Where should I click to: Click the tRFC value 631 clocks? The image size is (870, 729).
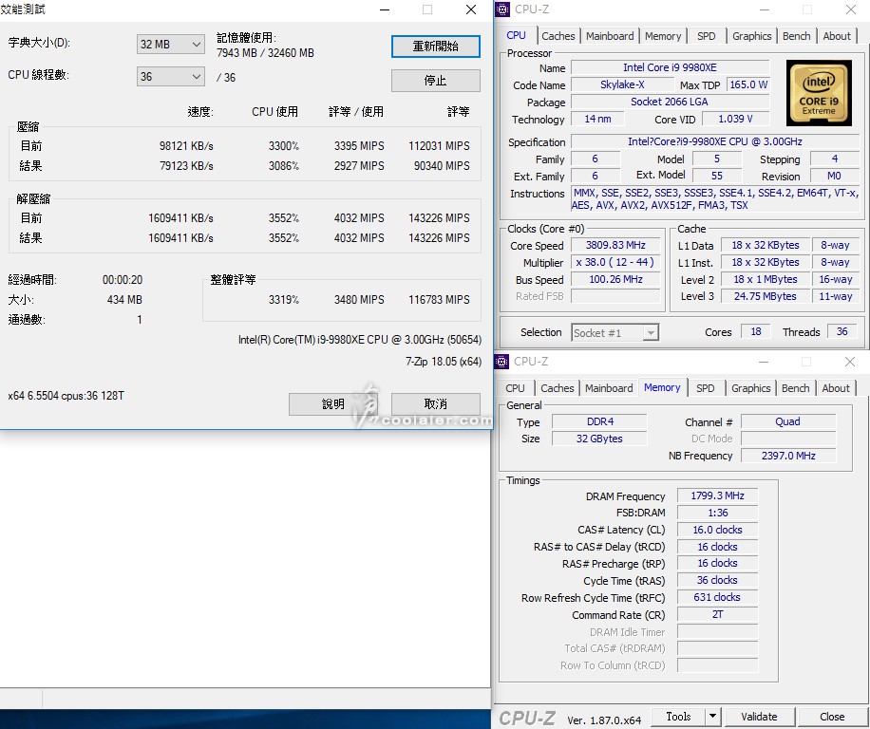[x=717, y=598]
